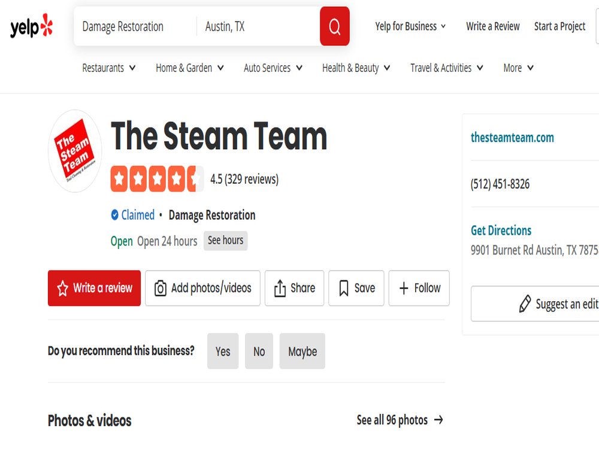Click Damage Restoration category link
The width and height of the screenshot is (599, 449).
click(212, 215)
